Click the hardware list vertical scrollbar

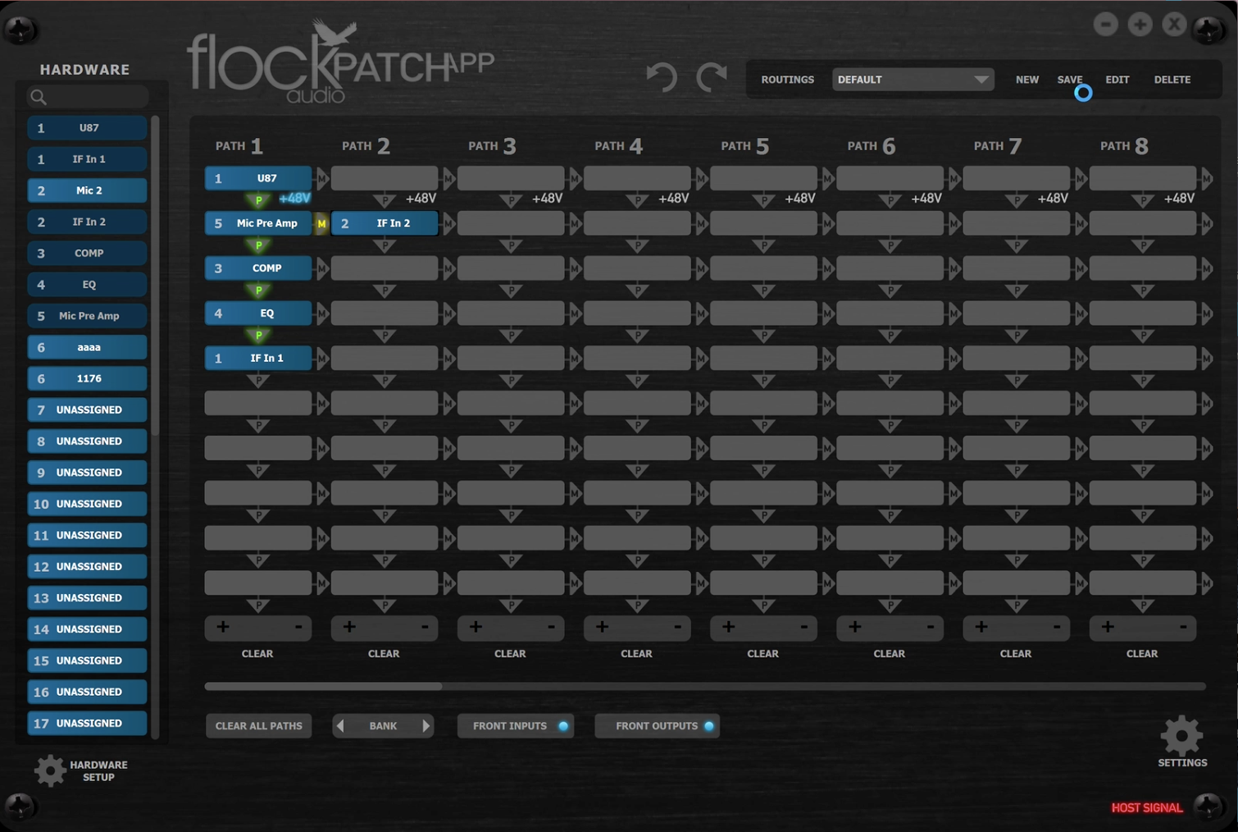pos(155,275)
